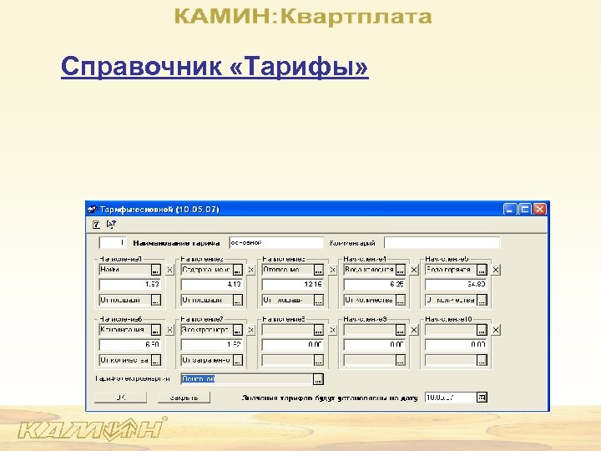Open calculation method picker under Начисление5
Screen dimensions: 601x451
(482, 301)
